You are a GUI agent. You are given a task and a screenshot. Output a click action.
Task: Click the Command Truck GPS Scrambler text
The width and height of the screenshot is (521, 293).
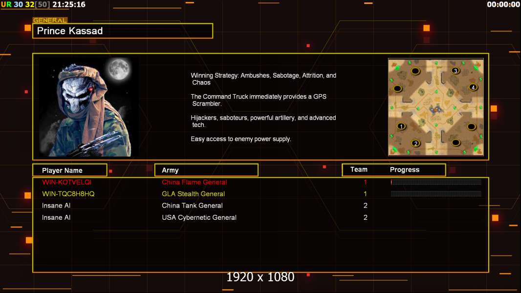click(259, 100)
